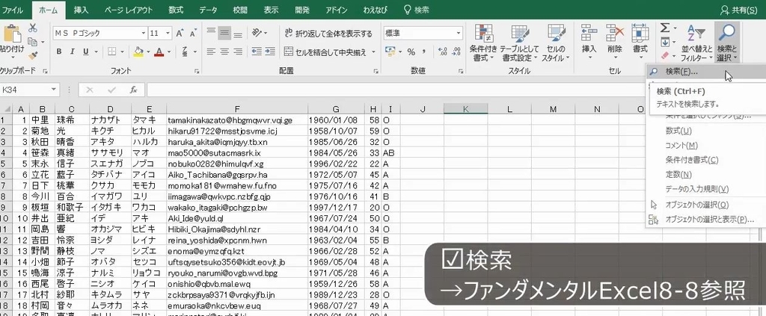Click the decrease decimal icon
The width and height of the screenshot is (766, 316).
pos(456,52)
